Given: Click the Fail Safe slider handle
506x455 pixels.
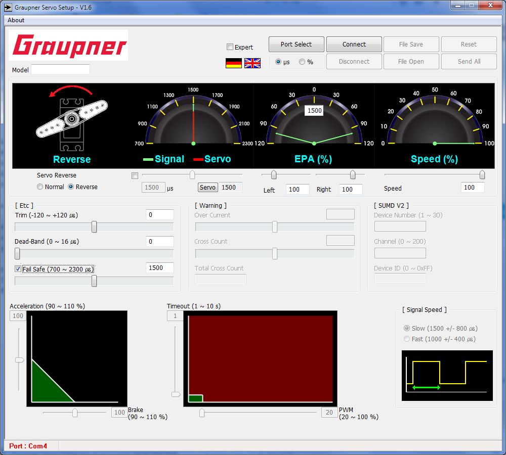Looking at the screenshot, I should point(94,281).
